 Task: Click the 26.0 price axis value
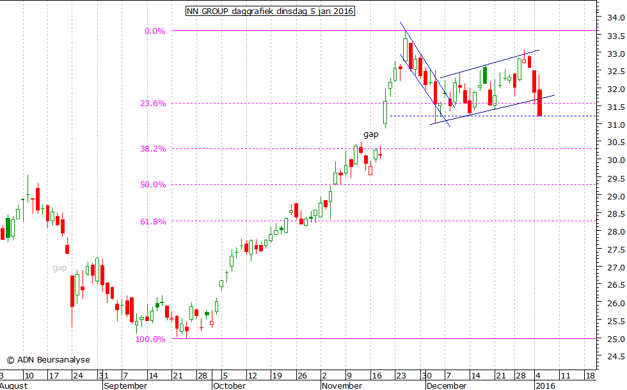coord(616,303)
